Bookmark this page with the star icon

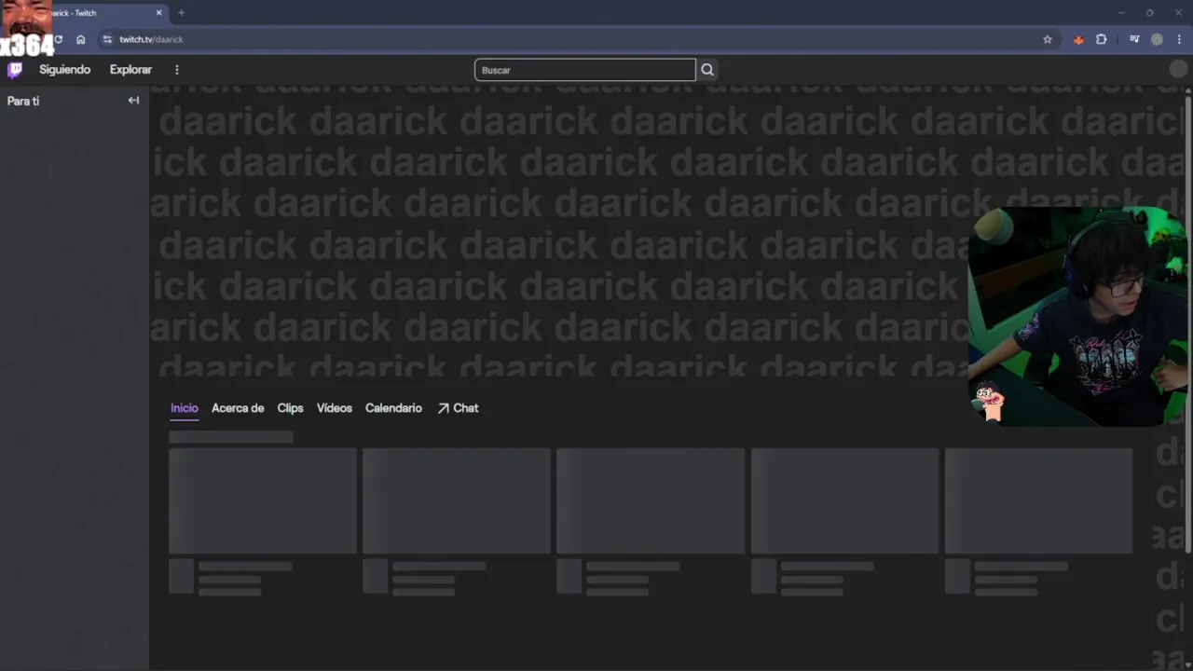(1048, 39)
